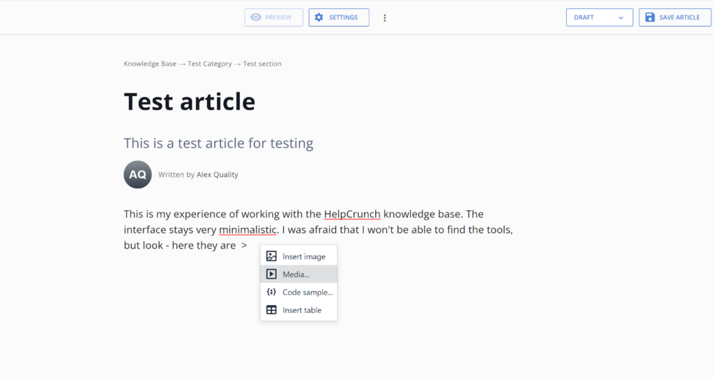Go to Knowledge Base breadcrumb link
This screenshot has height=379, width=714.
[x=150, y=63]
